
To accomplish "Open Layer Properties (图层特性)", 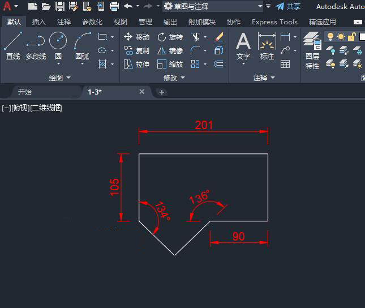I will coord(312,51).
